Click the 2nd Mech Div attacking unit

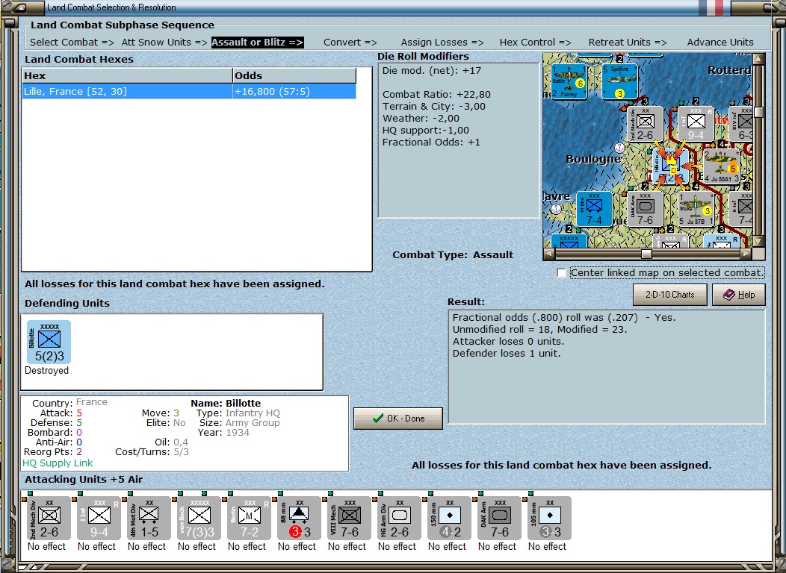click(48, 518)
